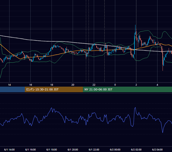Screen dimensions: 172x152
Task: Click the '0' hour label on upper axis
Action: [x=115, y=85]
